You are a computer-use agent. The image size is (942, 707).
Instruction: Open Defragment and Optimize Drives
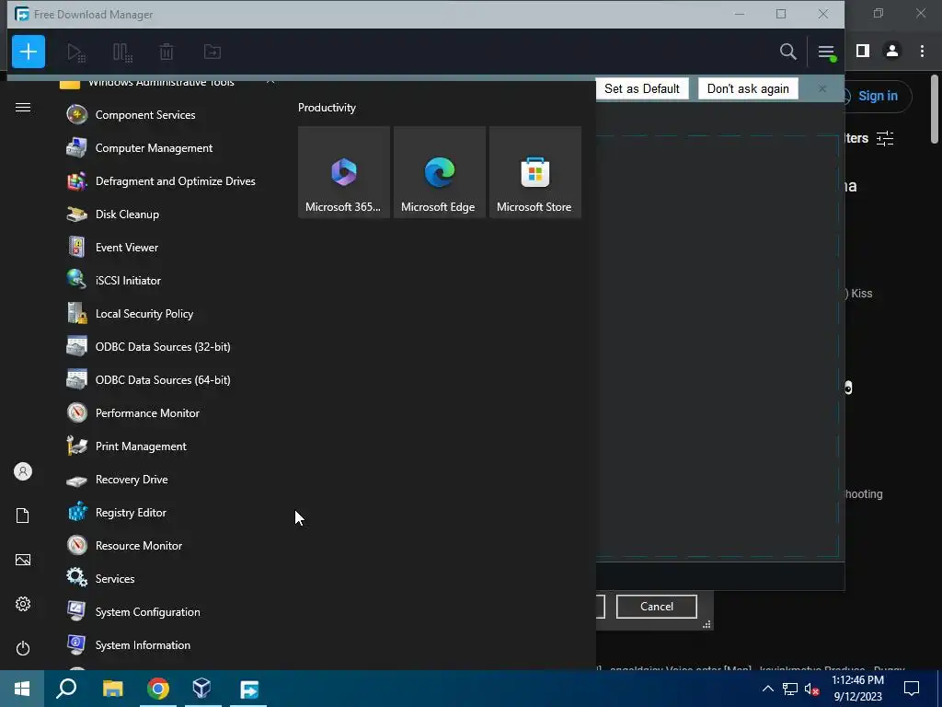(x=169, y=181)
